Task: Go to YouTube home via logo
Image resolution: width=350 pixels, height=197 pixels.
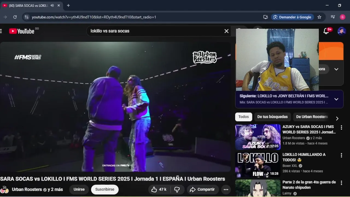Action: [22, 31]
